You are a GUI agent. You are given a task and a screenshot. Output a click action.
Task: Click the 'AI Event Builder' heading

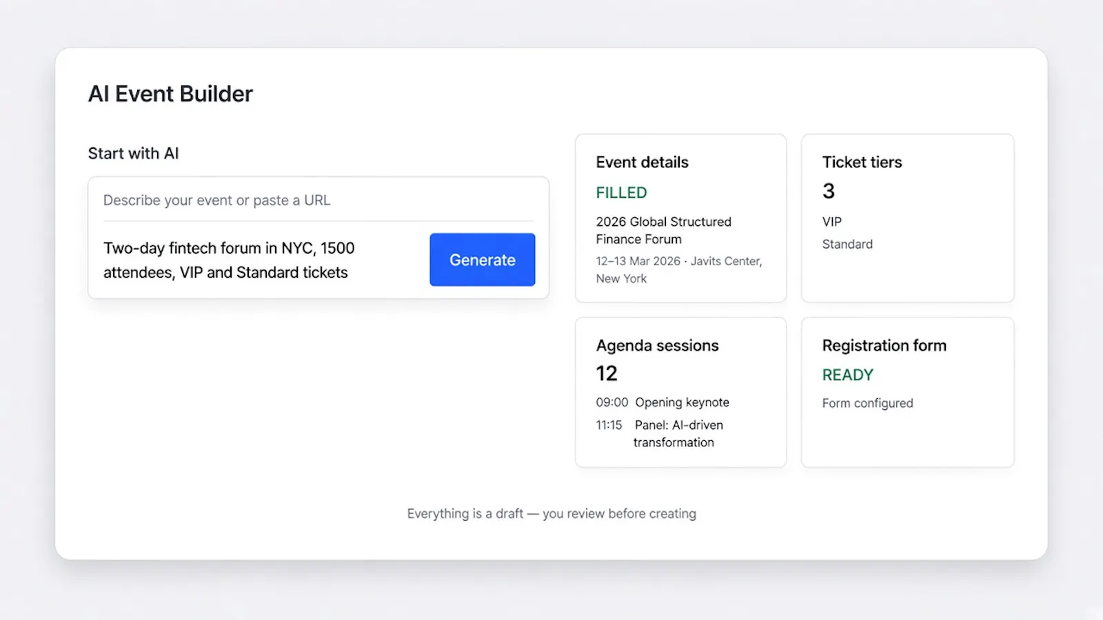click(170, 94)
